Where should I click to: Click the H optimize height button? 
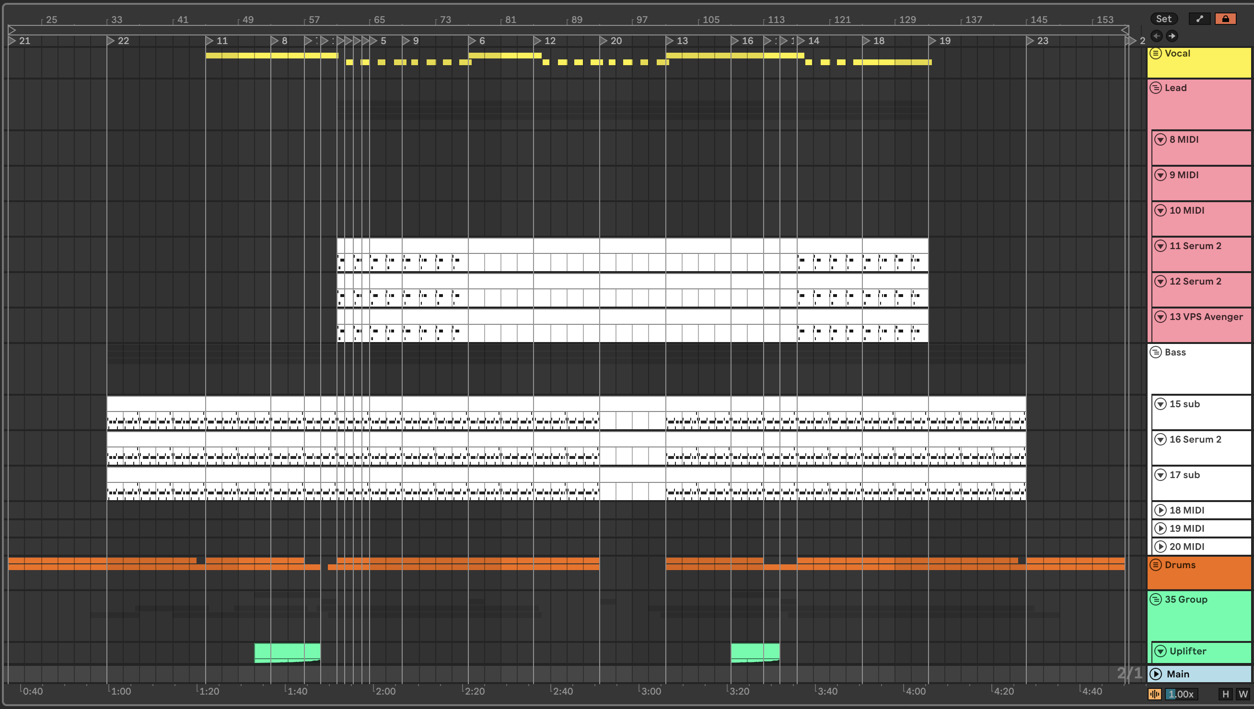click(1225, 694)
